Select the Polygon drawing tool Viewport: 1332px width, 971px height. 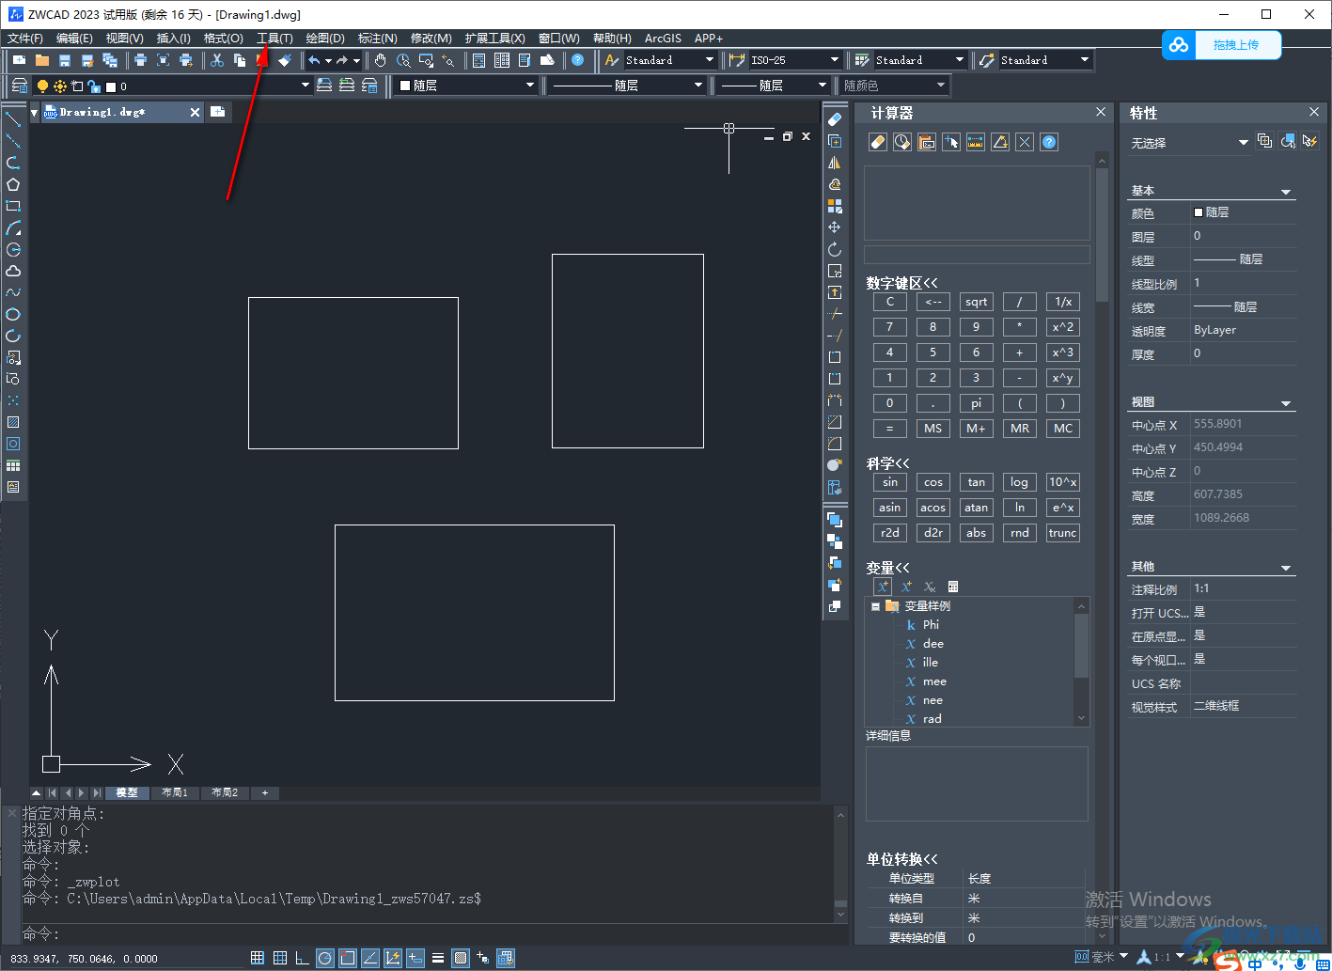coord(13,184)
